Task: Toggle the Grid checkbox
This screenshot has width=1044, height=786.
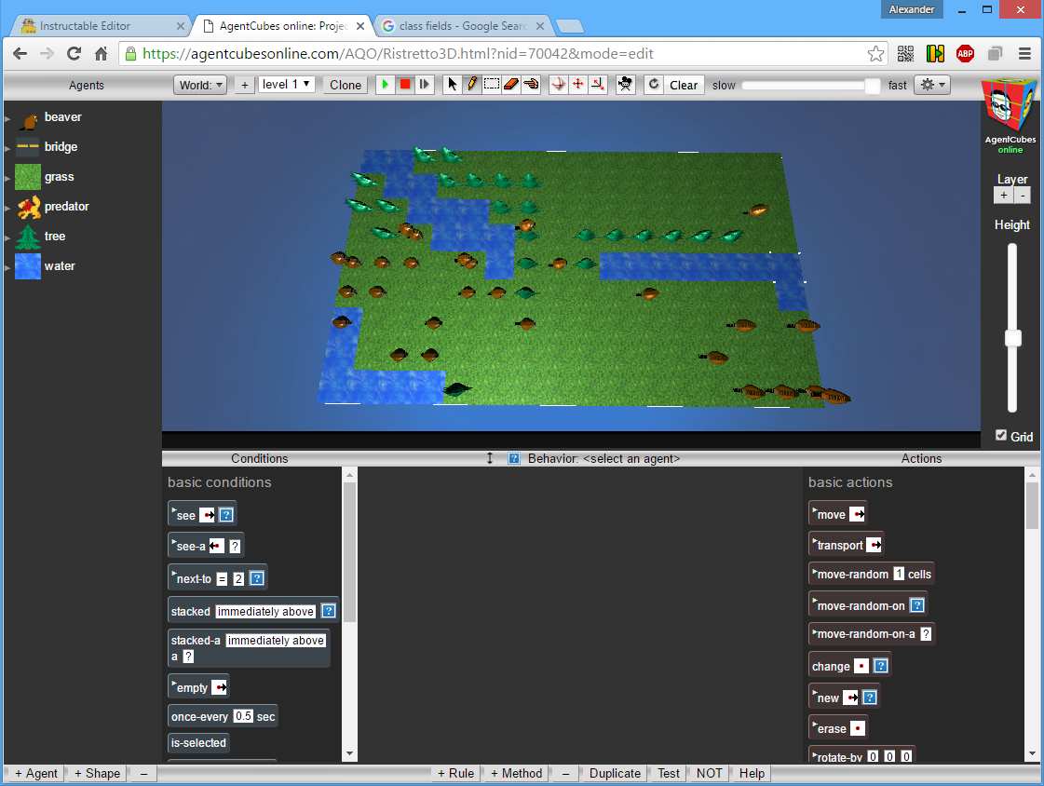Action: coord(1001,435)
